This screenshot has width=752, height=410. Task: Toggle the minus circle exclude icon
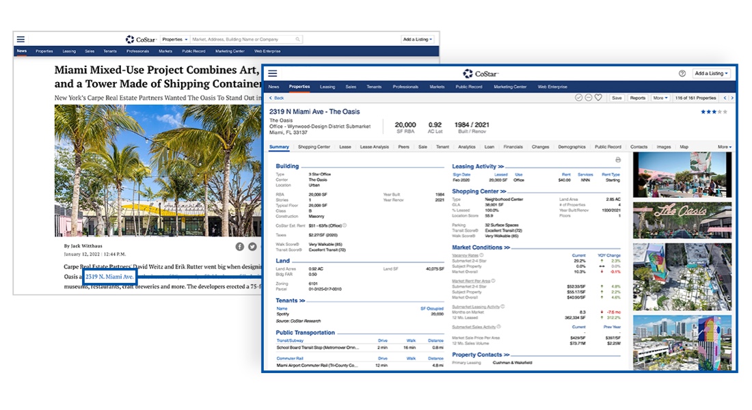point(589,98)
